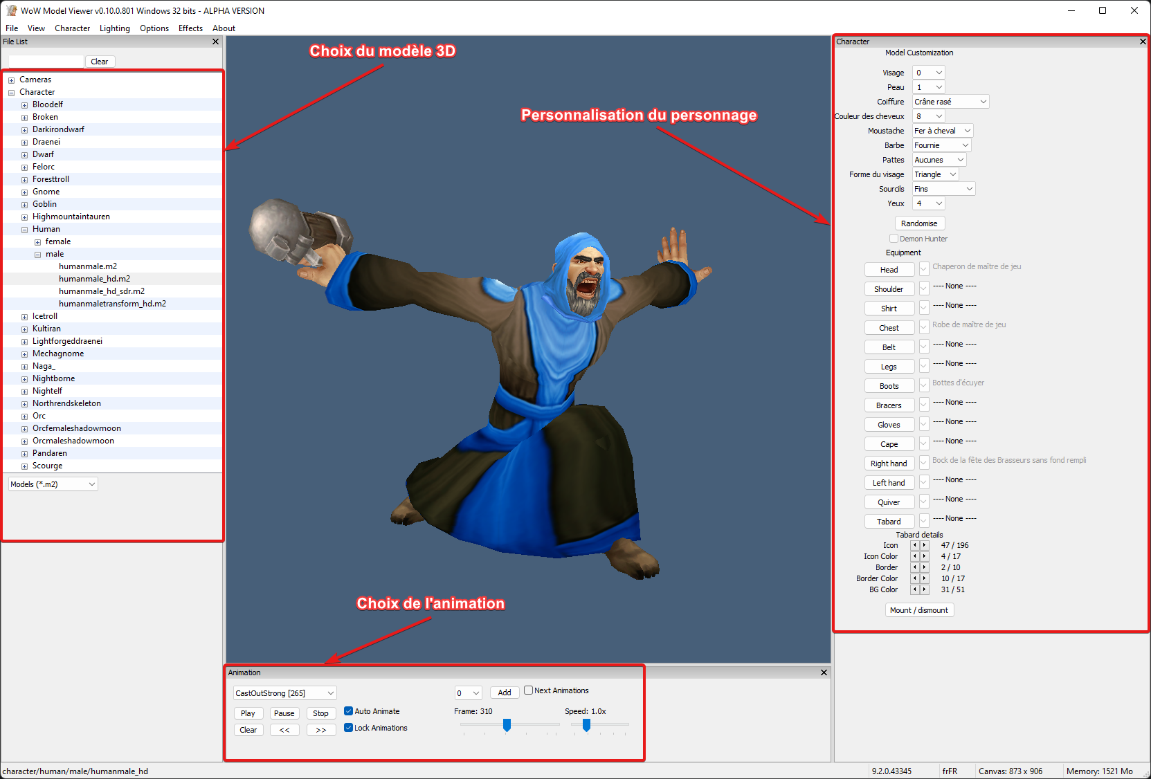Expand the female tree node

pos(37,242)
